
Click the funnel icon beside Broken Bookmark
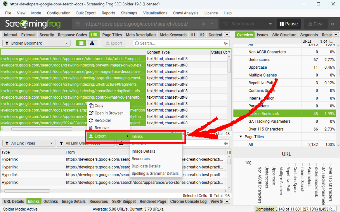tap(7, 43)
